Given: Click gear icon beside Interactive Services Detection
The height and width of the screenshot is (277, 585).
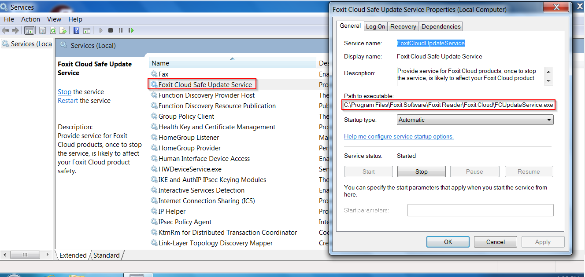Looking at the screenshot, I should 154,190.
